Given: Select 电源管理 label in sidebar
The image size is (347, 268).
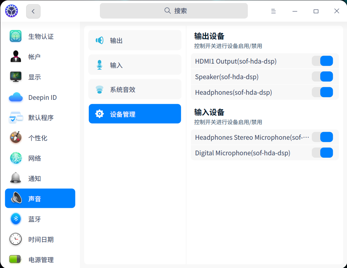Looking at the screenshot, I should 41,260.
